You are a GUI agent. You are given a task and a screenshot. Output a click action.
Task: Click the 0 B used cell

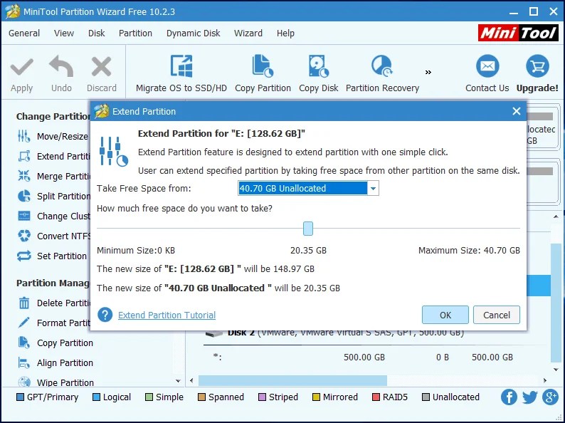tap(443, 357)
